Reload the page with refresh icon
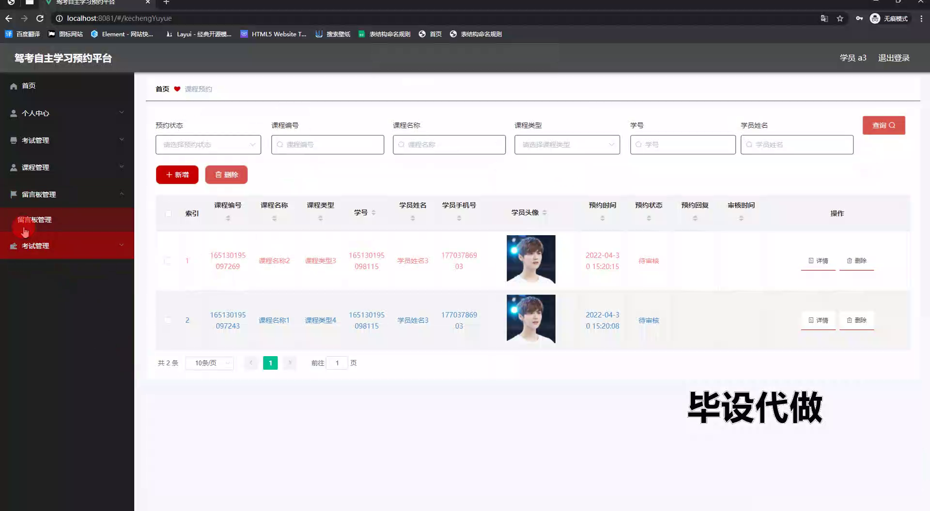The image size is (930, 511). (x=40, y=18)
